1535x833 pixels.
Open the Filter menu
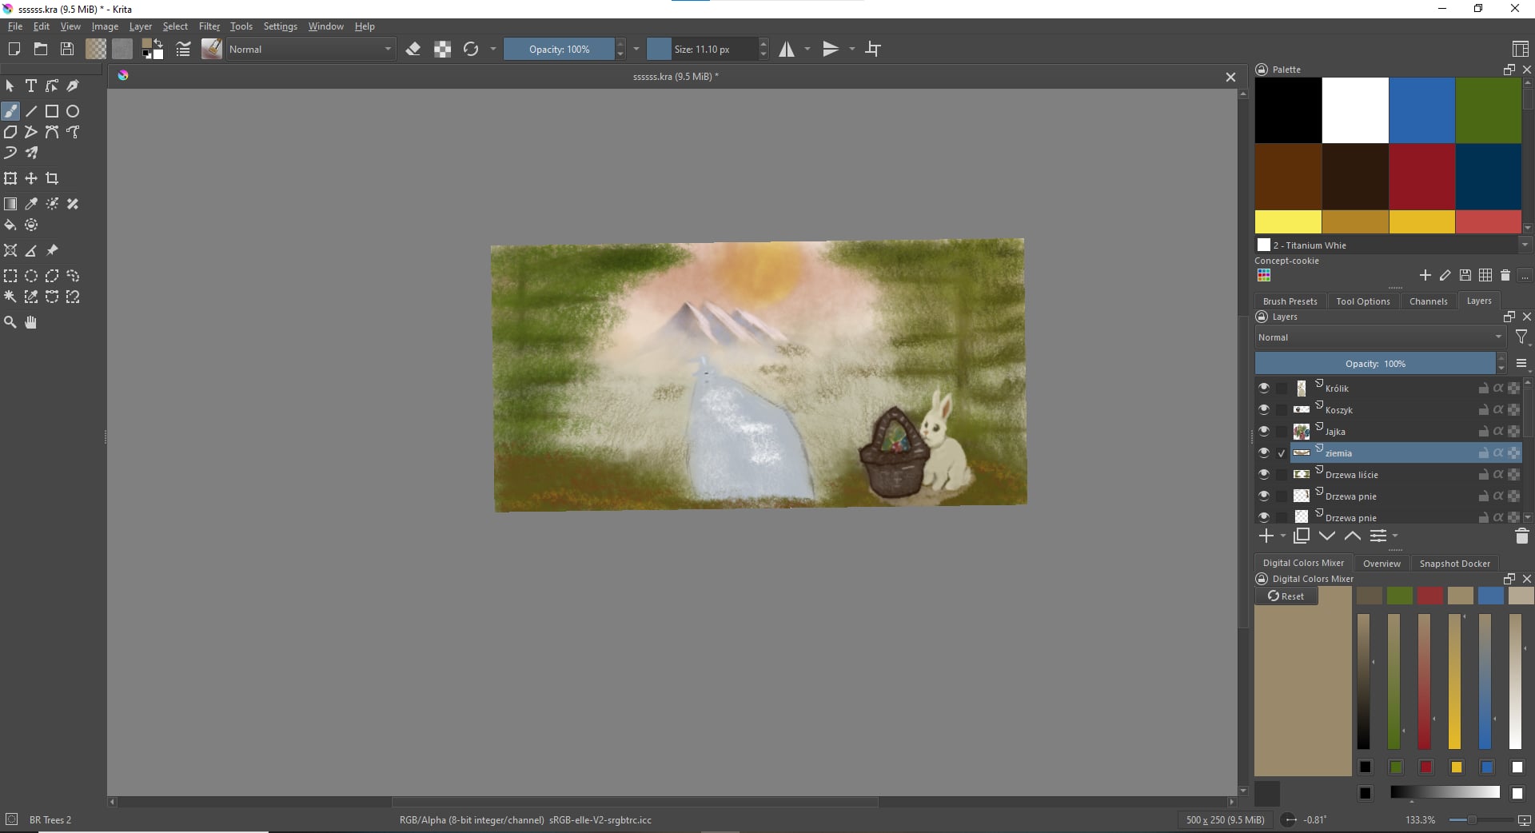pyautogui.click(x=209, y=26)
